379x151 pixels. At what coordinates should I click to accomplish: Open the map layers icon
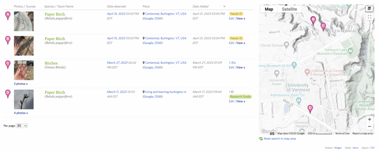point(369,9)
